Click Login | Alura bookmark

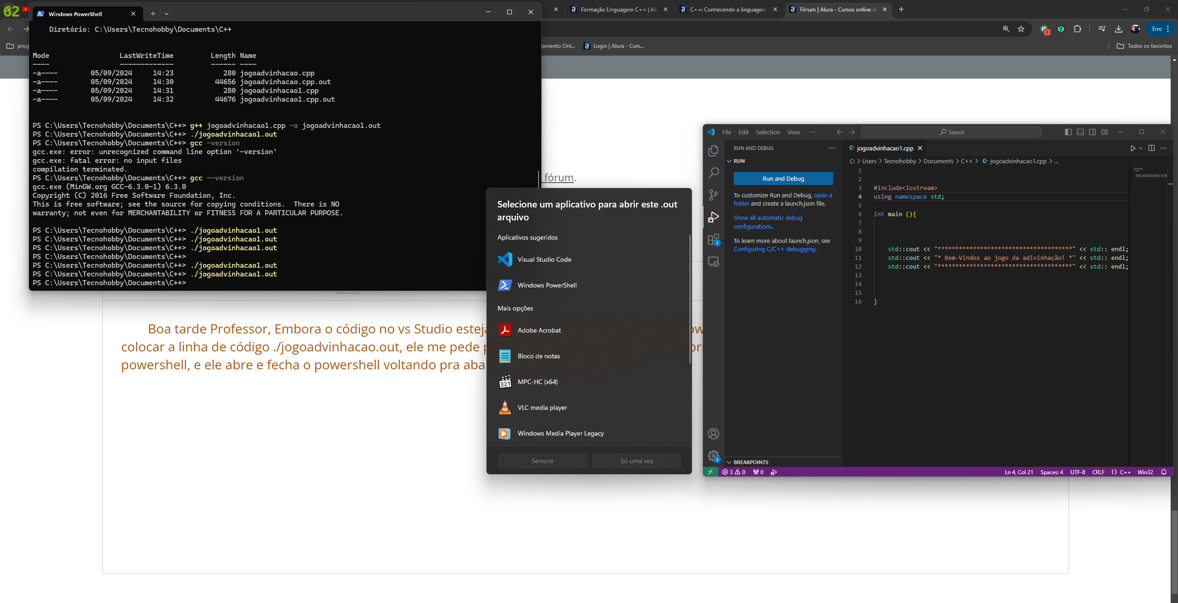(614, 46)
